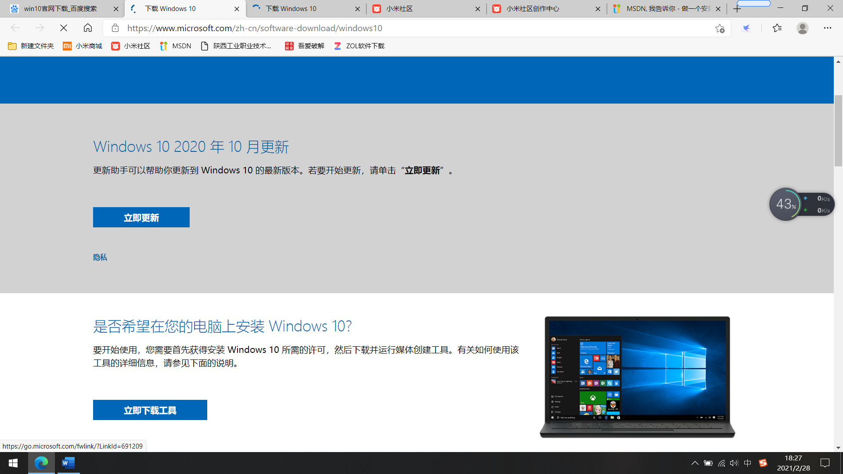View site information lock icon
This screenshot has height=474, width=843.
point(115,28)
